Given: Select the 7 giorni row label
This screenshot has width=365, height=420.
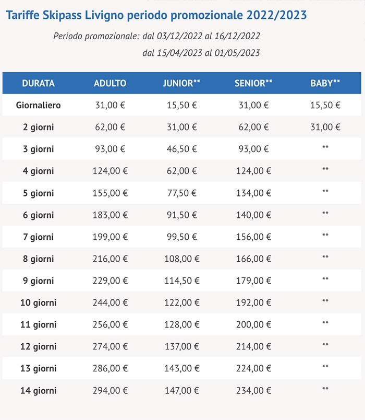Looking at the screenshot, I should tap(38, 237).
